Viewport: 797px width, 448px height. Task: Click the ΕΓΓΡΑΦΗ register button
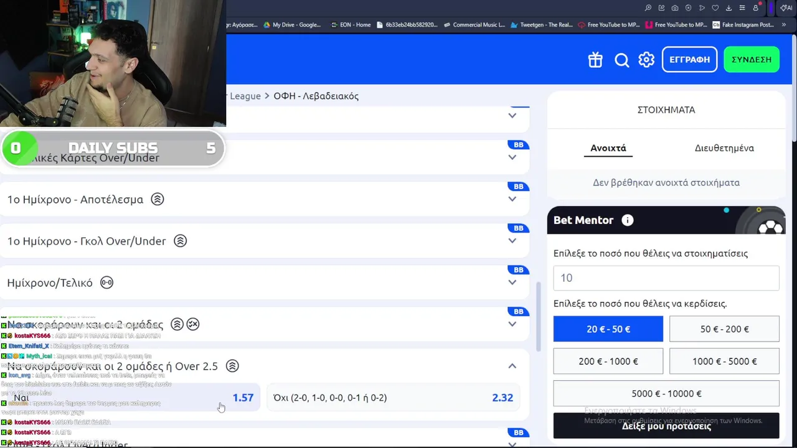[x=689, y=59]
